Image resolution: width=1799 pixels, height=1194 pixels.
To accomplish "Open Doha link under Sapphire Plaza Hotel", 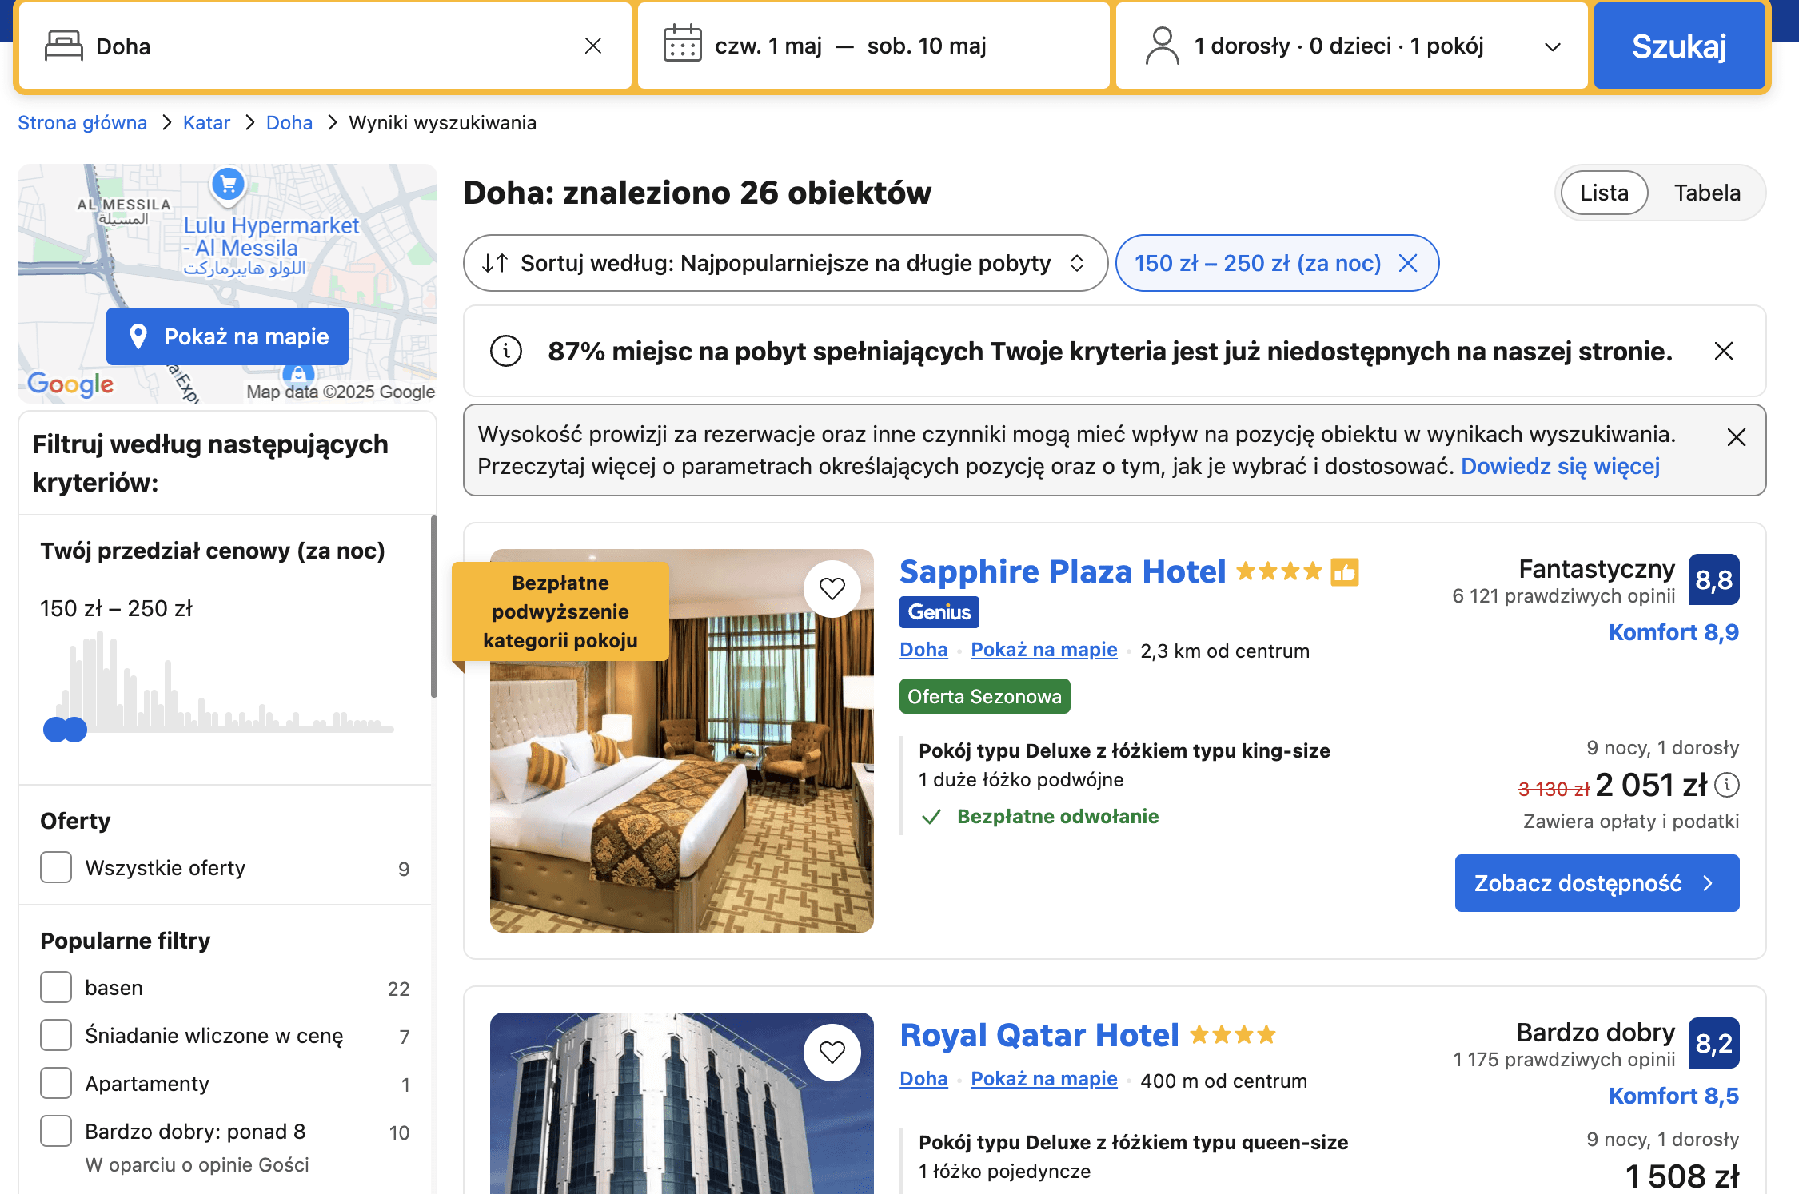I will pos(923,650).
